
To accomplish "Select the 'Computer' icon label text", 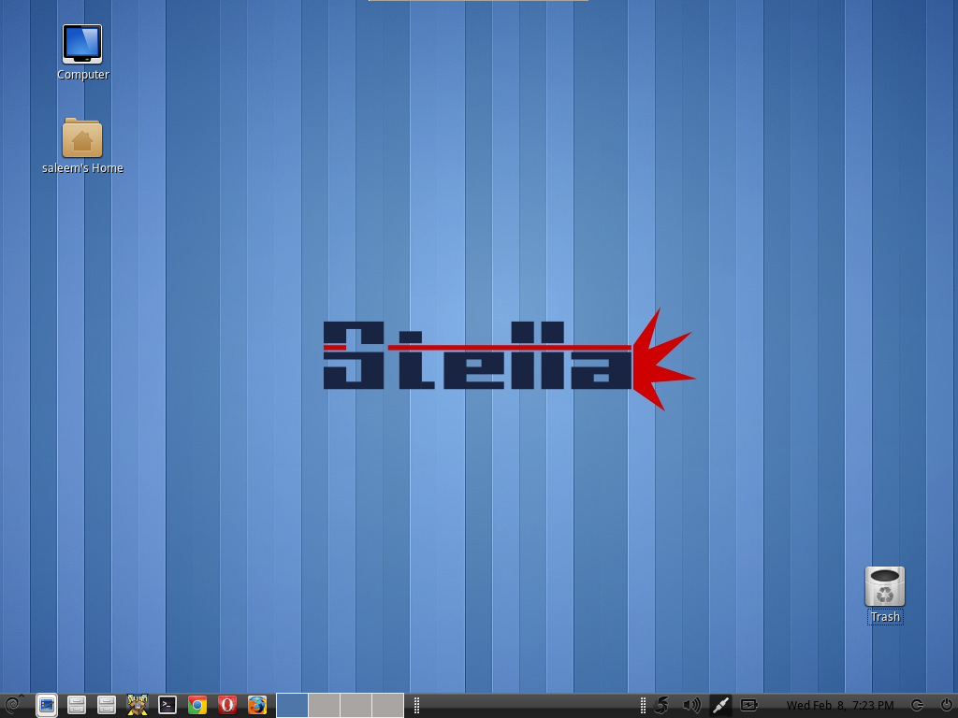I will [x=83, y=75].
